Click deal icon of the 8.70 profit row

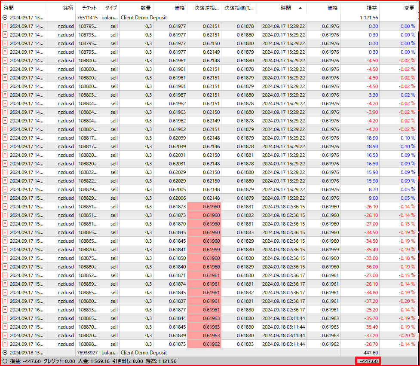tap(5, 189)
